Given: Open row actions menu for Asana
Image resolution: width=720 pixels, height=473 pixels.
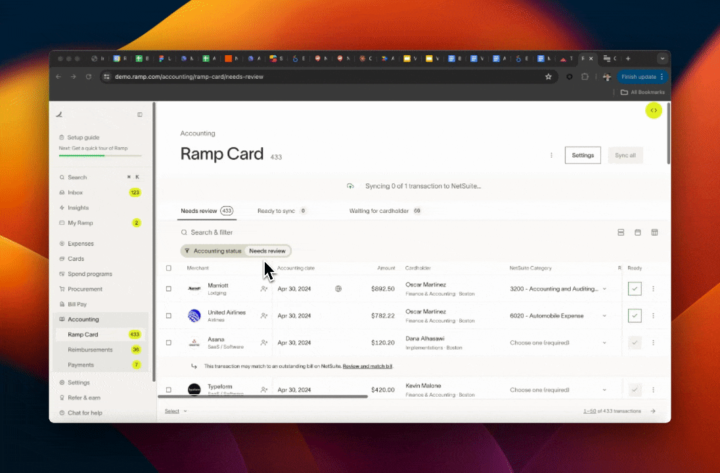Looking at the screenshot, I should point(653,342).
